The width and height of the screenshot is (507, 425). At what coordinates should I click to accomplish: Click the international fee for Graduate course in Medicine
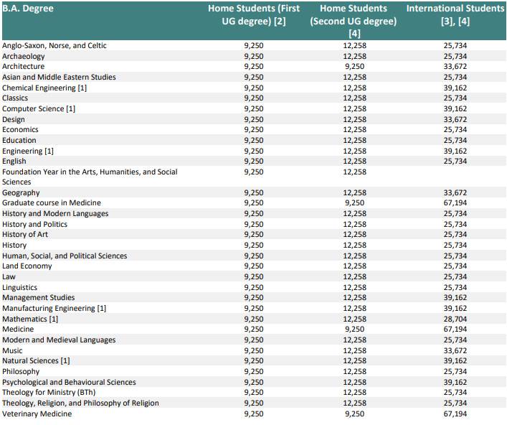pos(455,203)
